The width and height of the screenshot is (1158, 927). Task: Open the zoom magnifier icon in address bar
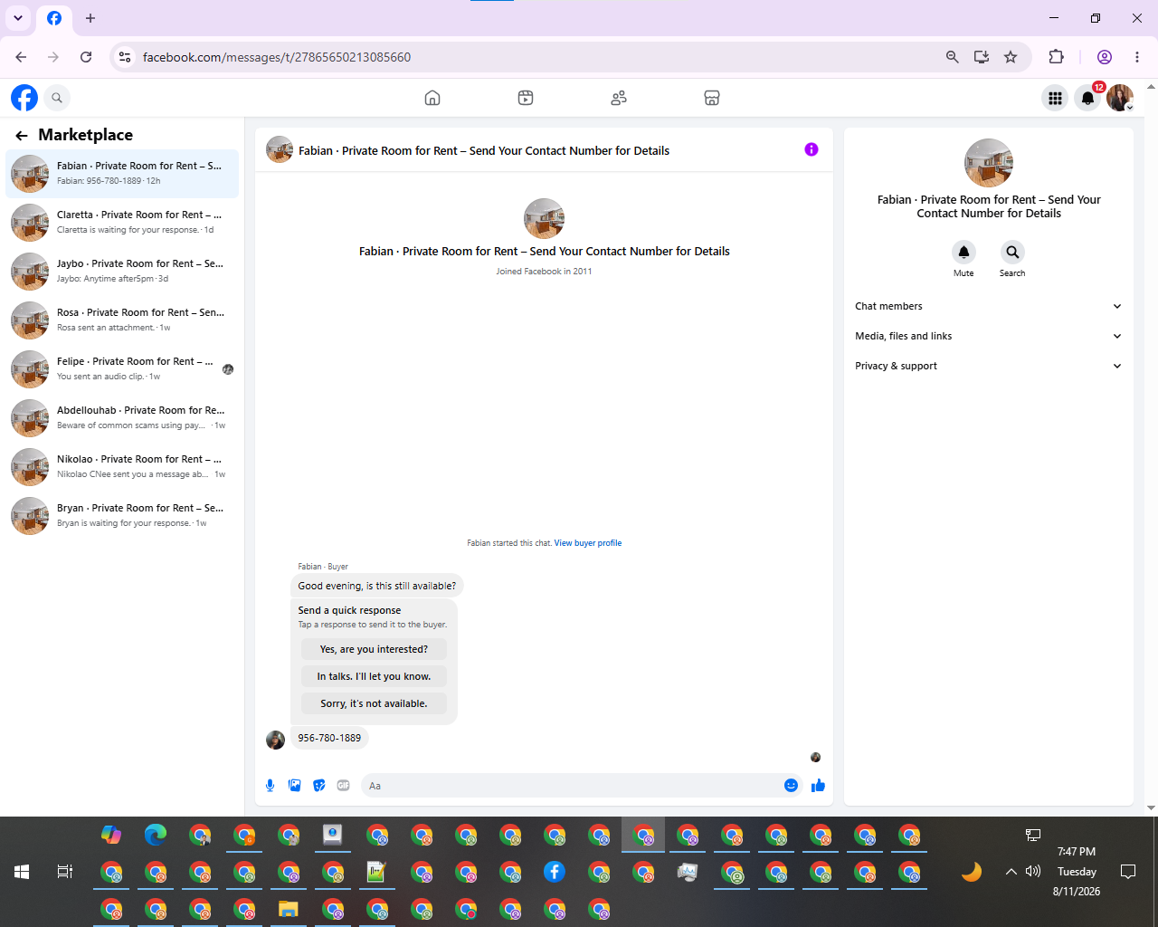click(952, 57)
